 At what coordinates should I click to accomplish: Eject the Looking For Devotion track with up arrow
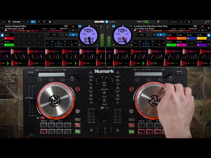pyautogui.click(x=131, y=45)
